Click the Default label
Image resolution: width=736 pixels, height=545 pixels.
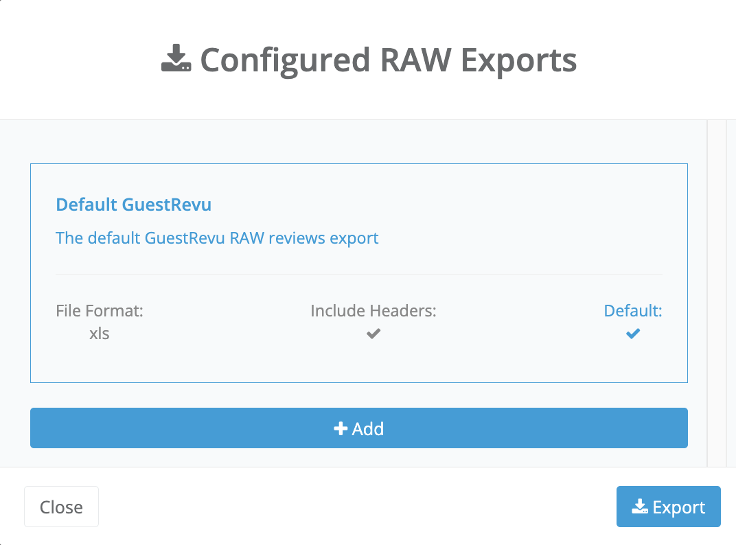(x=633, y=311)
